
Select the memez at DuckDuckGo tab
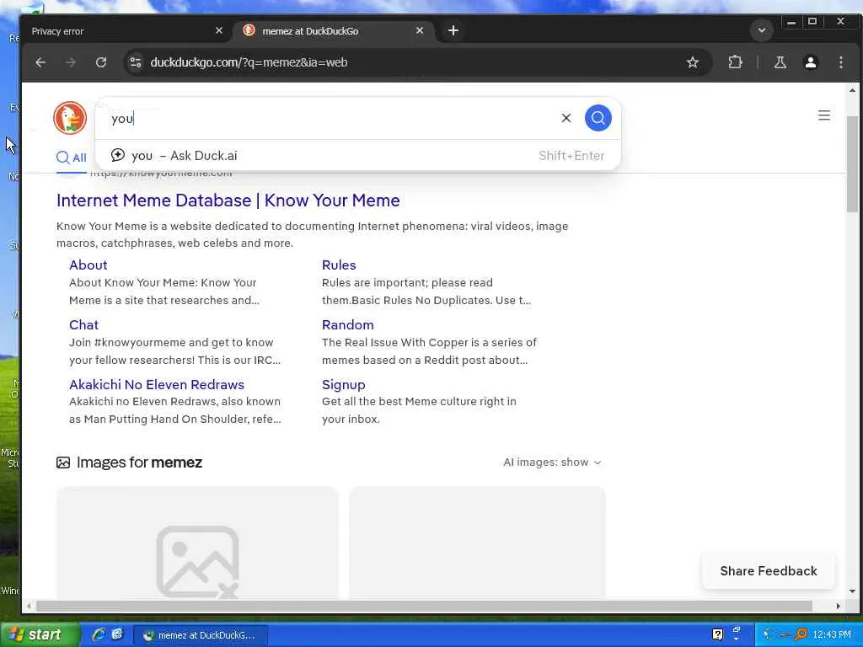click(x=335, y=31)
